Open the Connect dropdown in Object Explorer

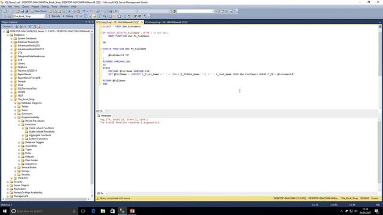[x=8, y=26]
